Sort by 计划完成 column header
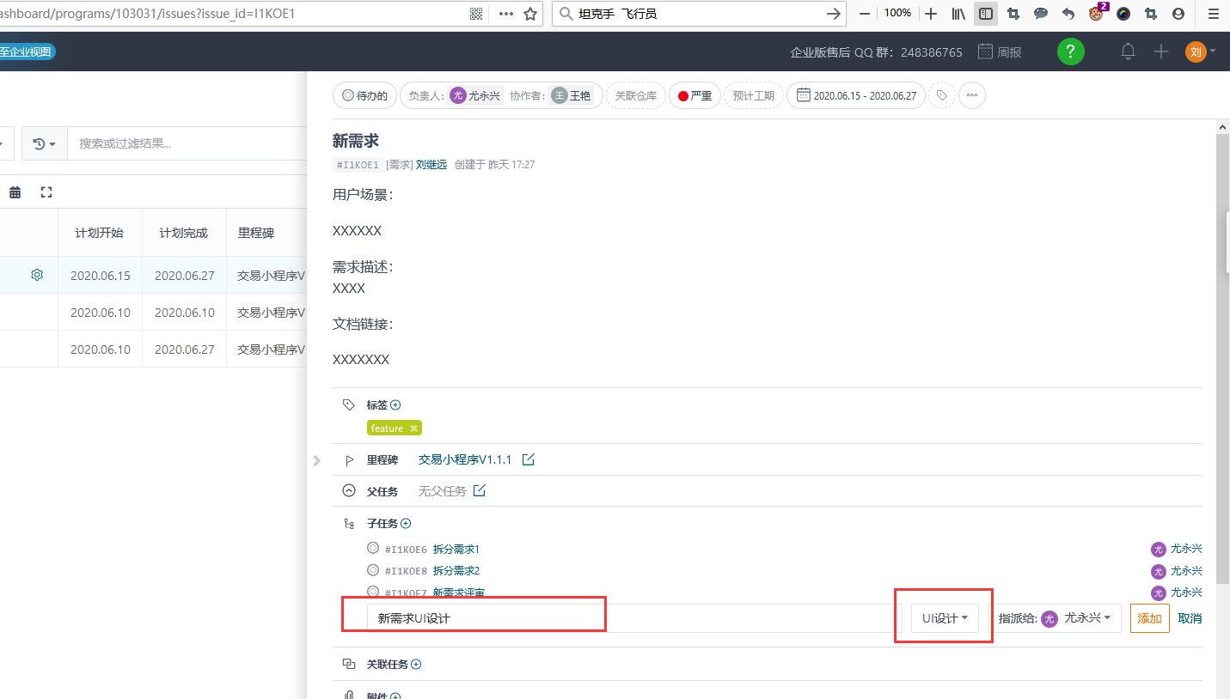1230x699 pixels. [184, 233]
